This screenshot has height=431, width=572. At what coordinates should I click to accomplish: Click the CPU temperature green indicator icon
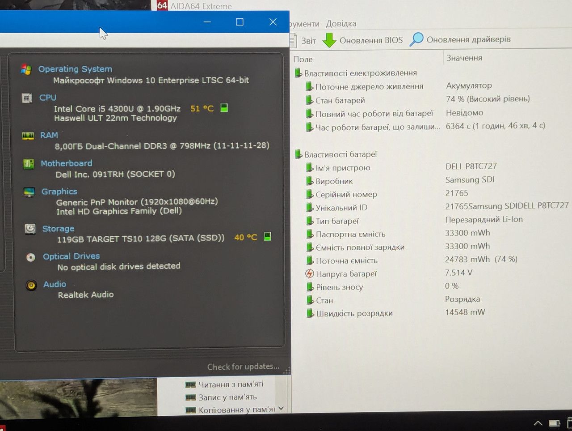pyautogui.click(x=224, y=108)
